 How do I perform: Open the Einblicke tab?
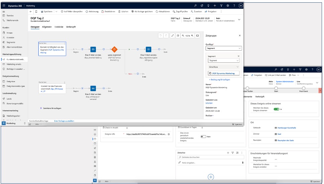(59, 27)
